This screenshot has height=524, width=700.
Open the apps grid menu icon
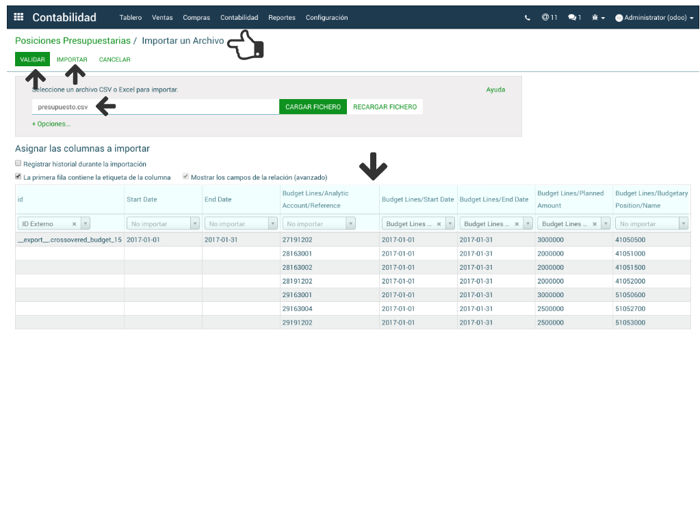tap(18, 17)
